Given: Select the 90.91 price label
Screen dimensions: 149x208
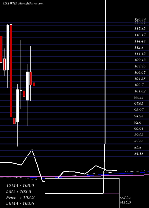Looking at the screenshot, I should pyautogui.click(x=139, y=129).
